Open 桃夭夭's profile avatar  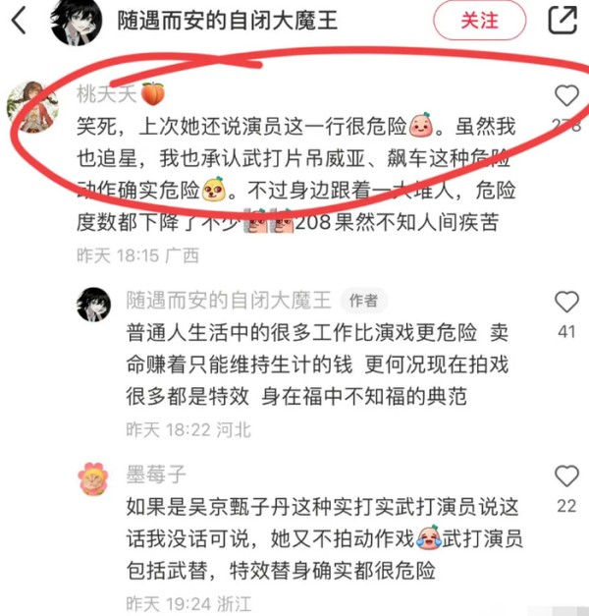point(32,107)
